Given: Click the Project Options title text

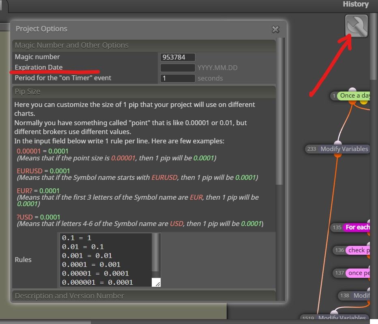Looking at the screenshot, I should click(41, 29).
